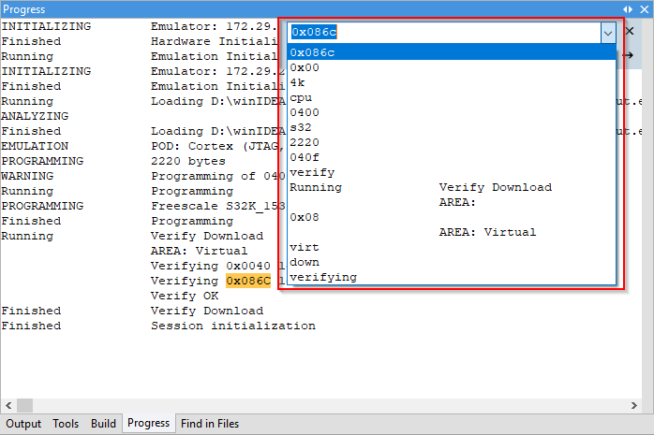Click the panel auto-hide arrows icon
Screen dimensions: 654x435
(629, 8)
